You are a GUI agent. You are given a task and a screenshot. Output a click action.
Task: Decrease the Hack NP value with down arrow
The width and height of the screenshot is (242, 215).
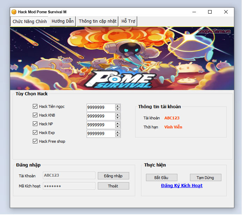click(x=118, y=126)
